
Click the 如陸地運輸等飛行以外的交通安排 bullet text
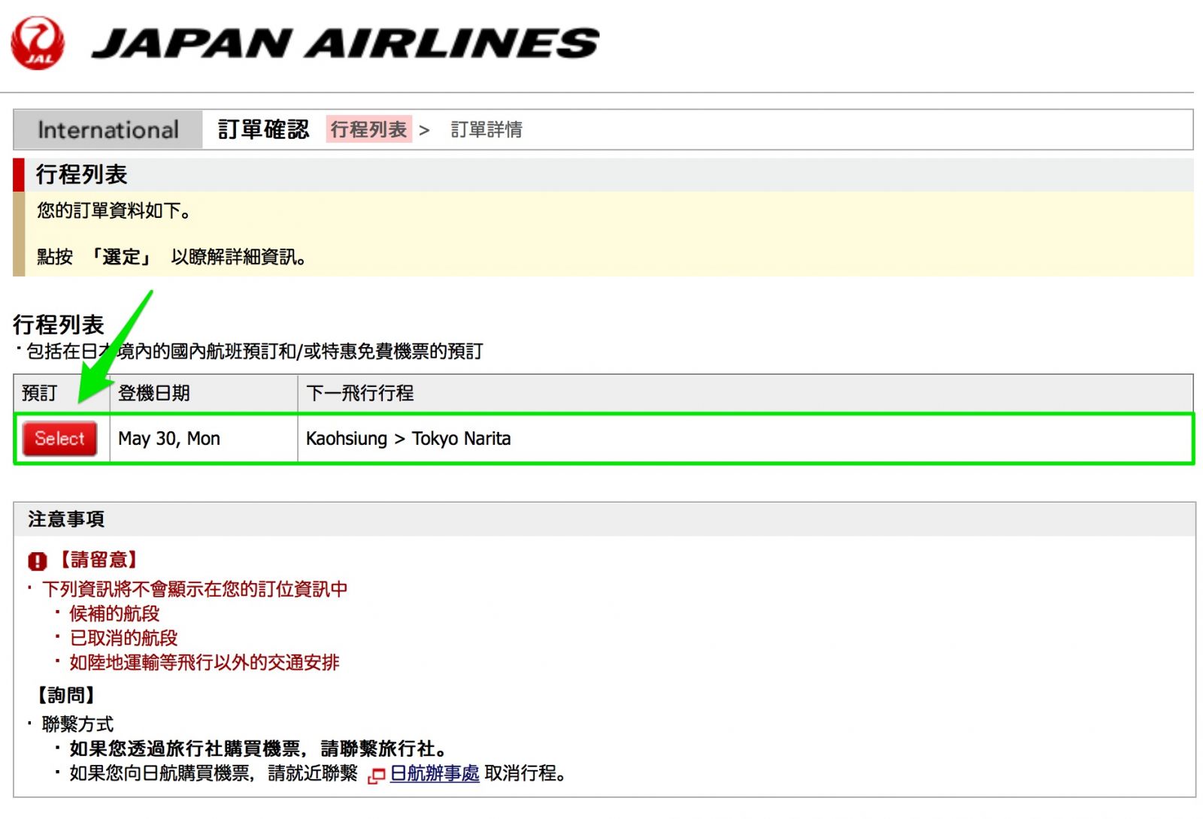pyautogui.click(x=205, y=663)
